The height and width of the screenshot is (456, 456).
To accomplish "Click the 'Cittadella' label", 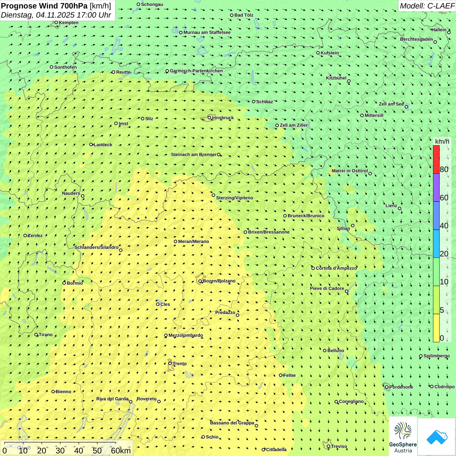I will [276, 449].
